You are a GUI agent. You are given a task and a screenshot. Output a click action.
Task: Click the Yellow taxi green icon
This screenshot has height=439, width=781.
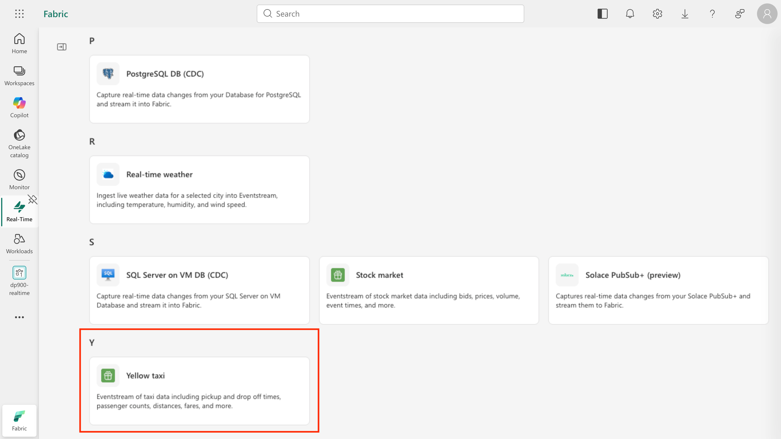click(x=108, y=376)
